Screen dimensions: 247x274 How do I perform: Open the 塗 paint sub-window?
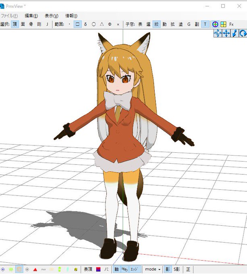click(181, 24)
